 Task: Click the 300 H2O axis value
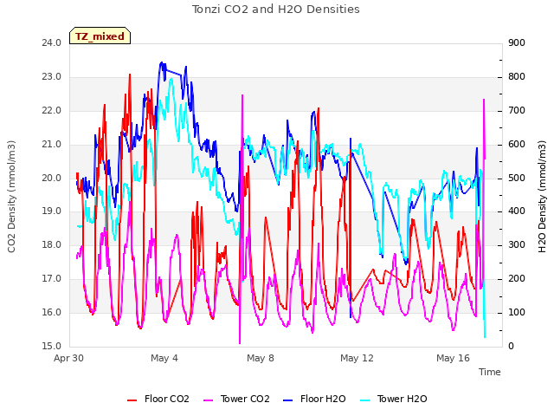(517, 244)
